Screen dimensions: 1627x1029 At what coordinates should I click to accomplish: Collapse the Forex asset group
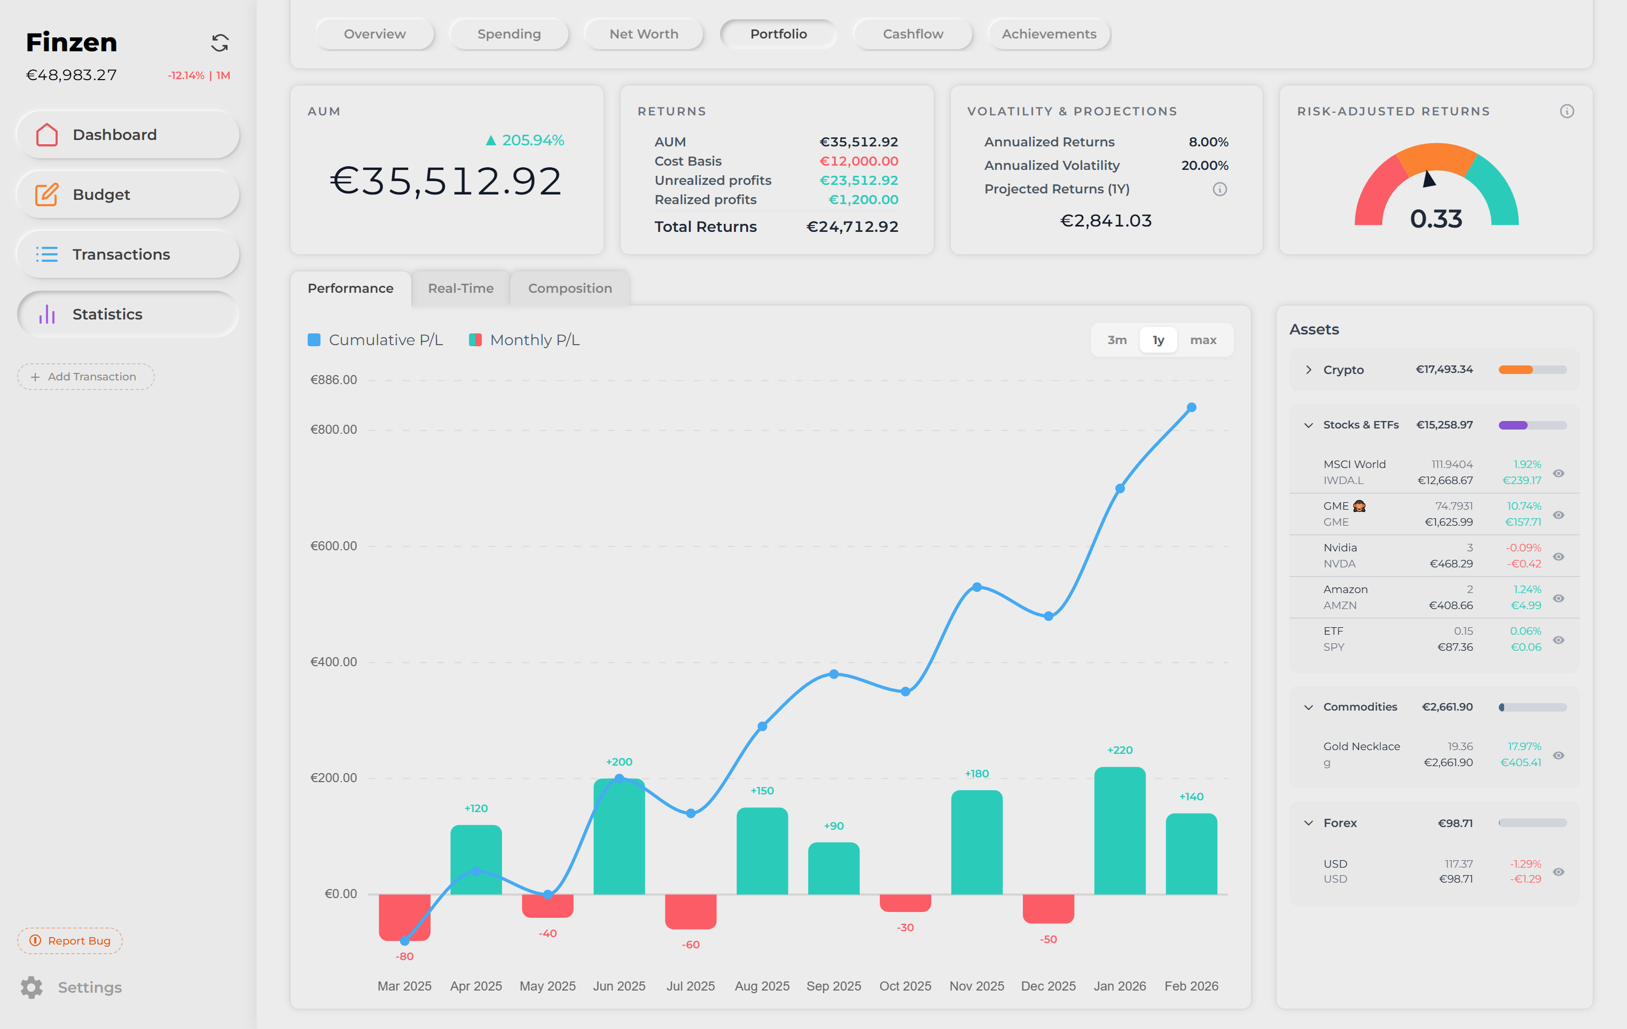tap(1309, 823)
